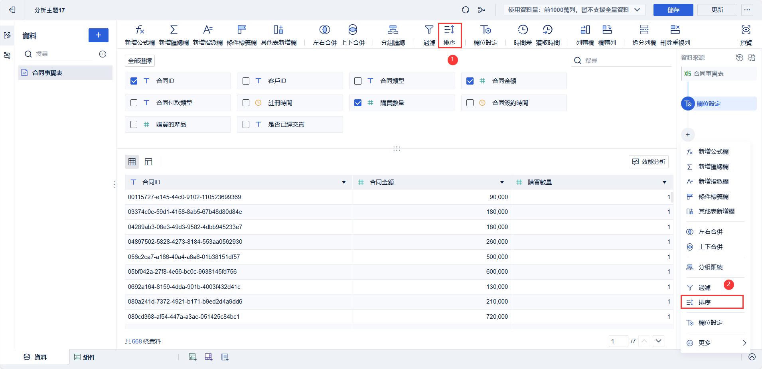Click the 排序 sort icon in toolbar
Viewport: 762px width, 369px height.
pyautogui.click(x=449, y=30)
